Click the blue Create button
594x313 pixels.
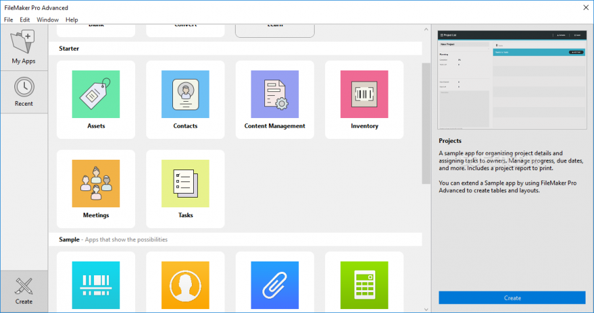click(x=512, y=298)
